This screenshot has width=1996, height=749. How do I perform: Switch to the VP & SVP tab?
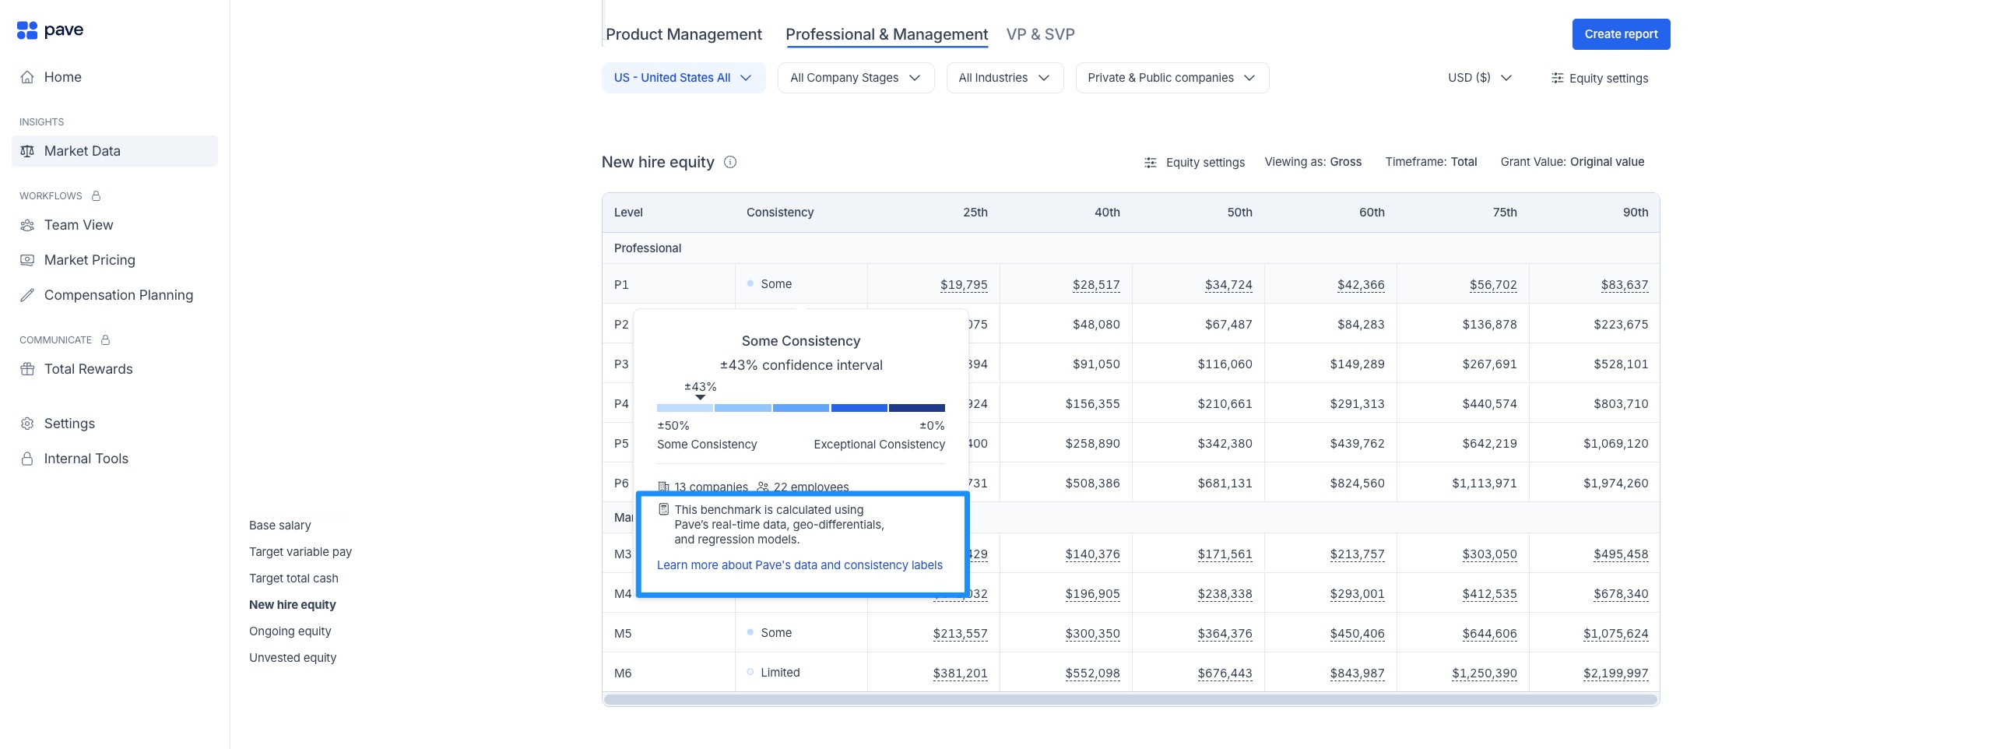1040,34
